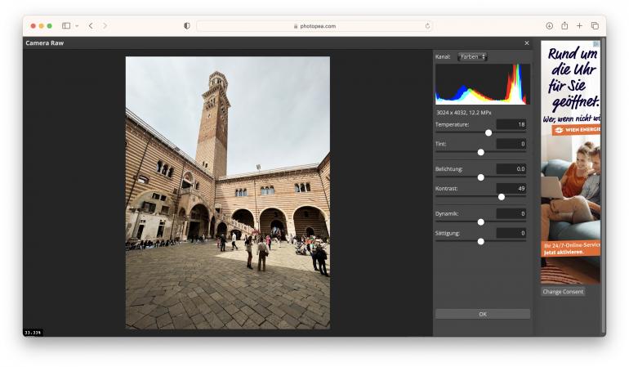Go forward with the browser forward arrow
Image resolution: width=629 pixels, height=367 pixels.
[x=105, y=25]
